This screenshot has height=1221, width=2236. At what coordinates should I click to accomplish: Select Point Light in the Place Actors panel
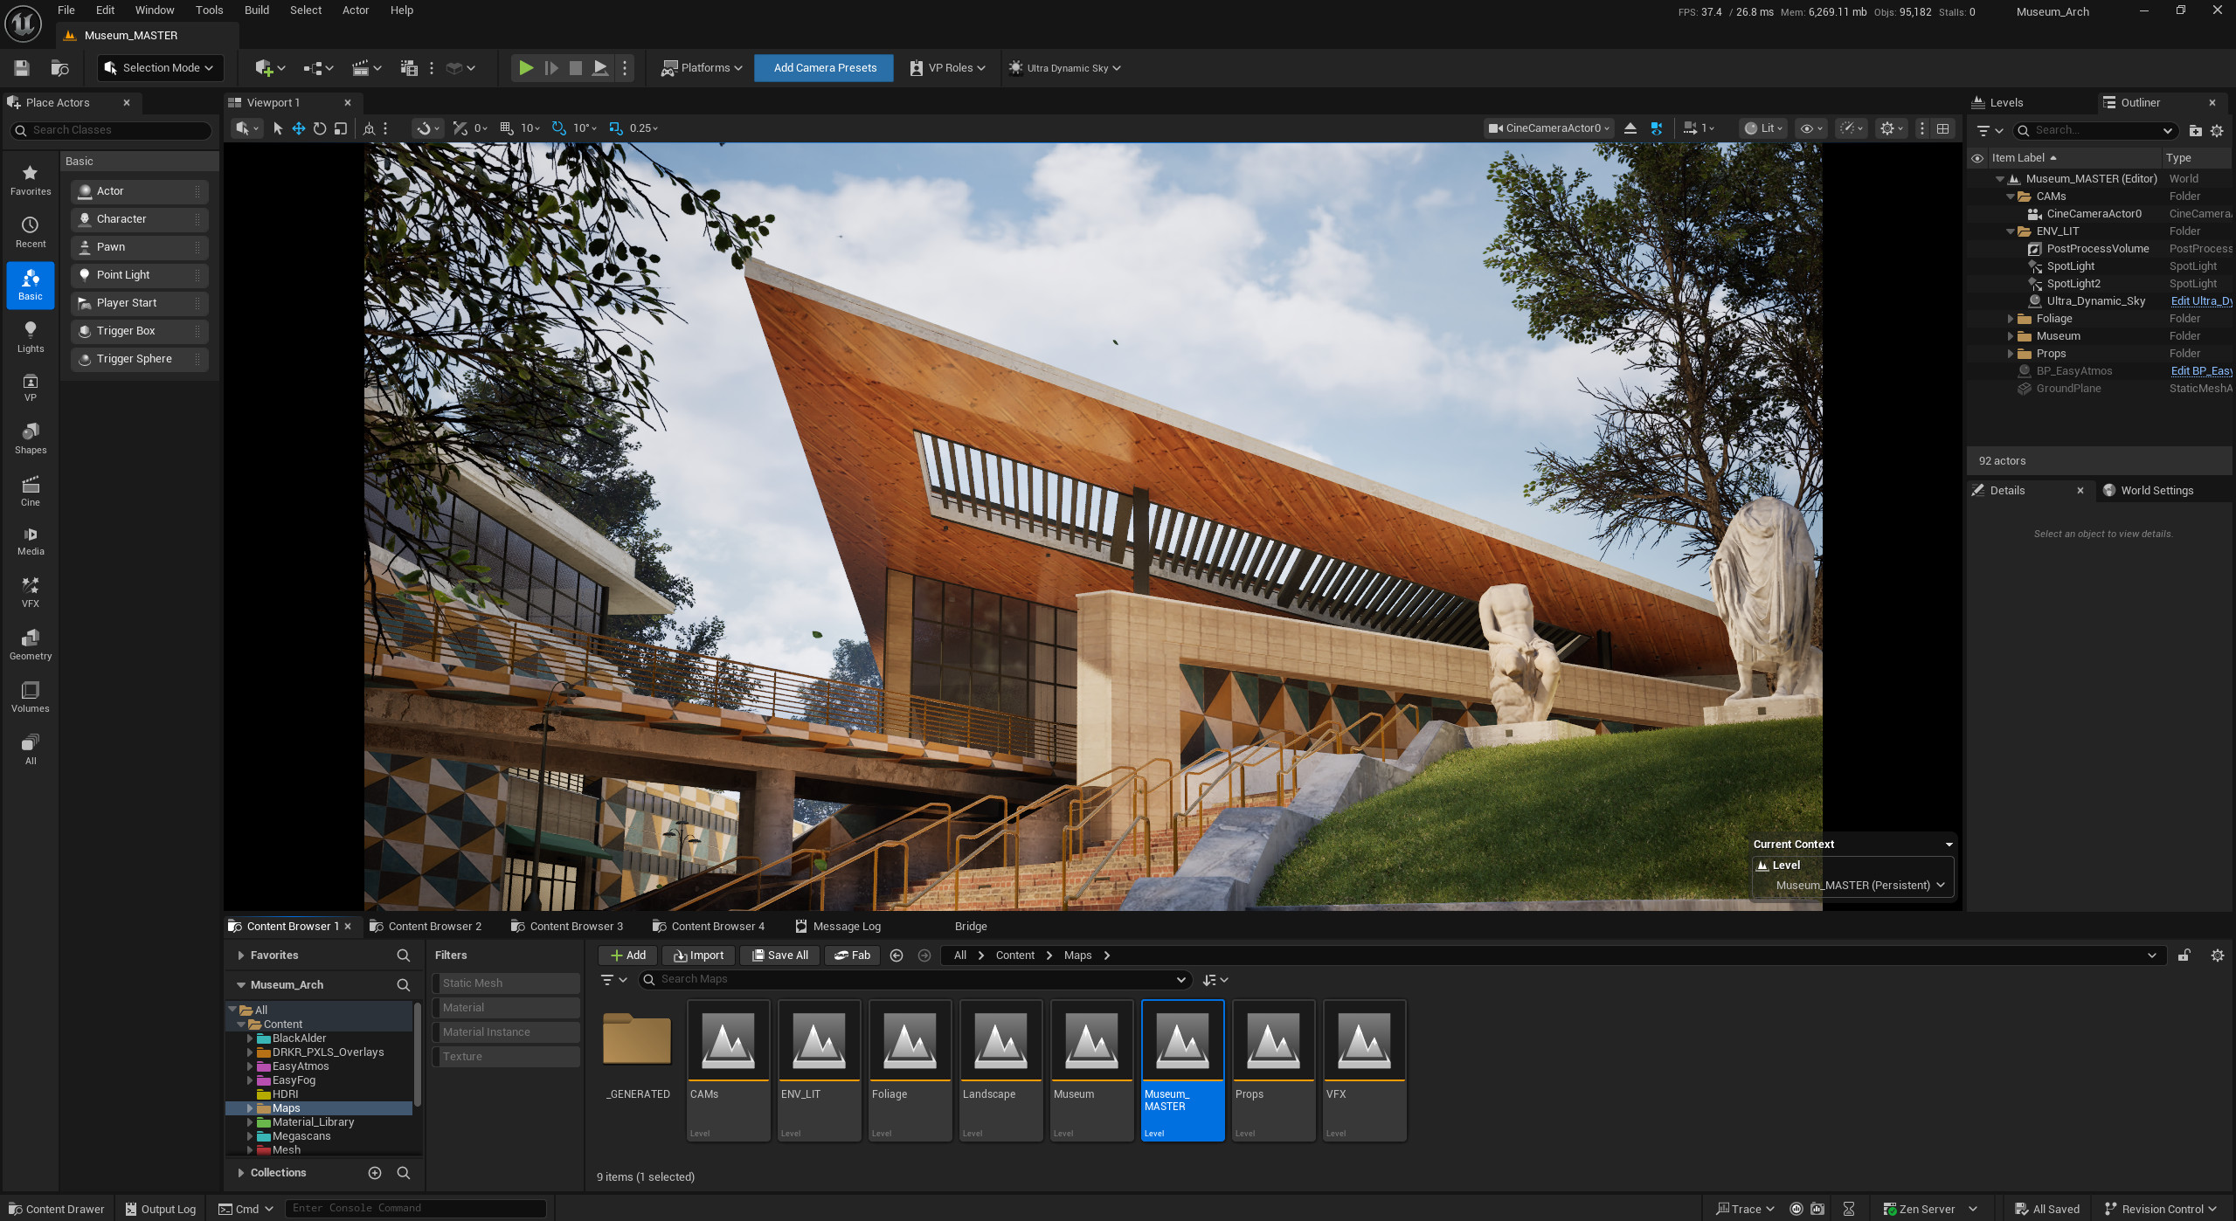pos(138,274)
